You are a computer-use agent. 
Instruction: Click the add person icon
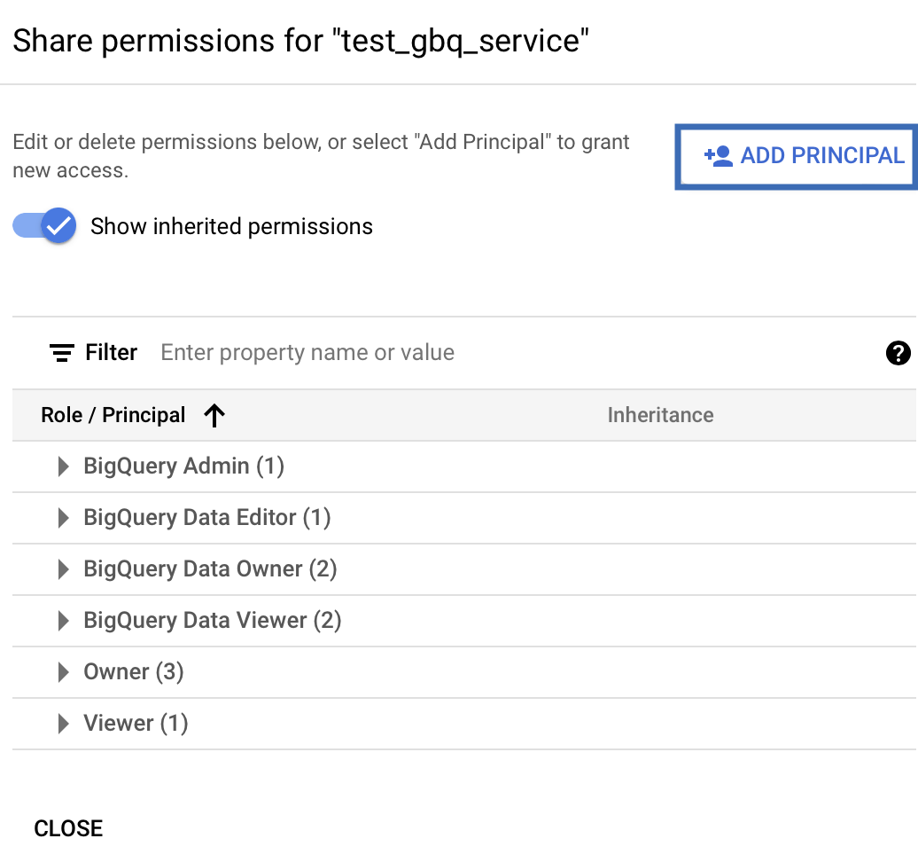coord(718,156)
